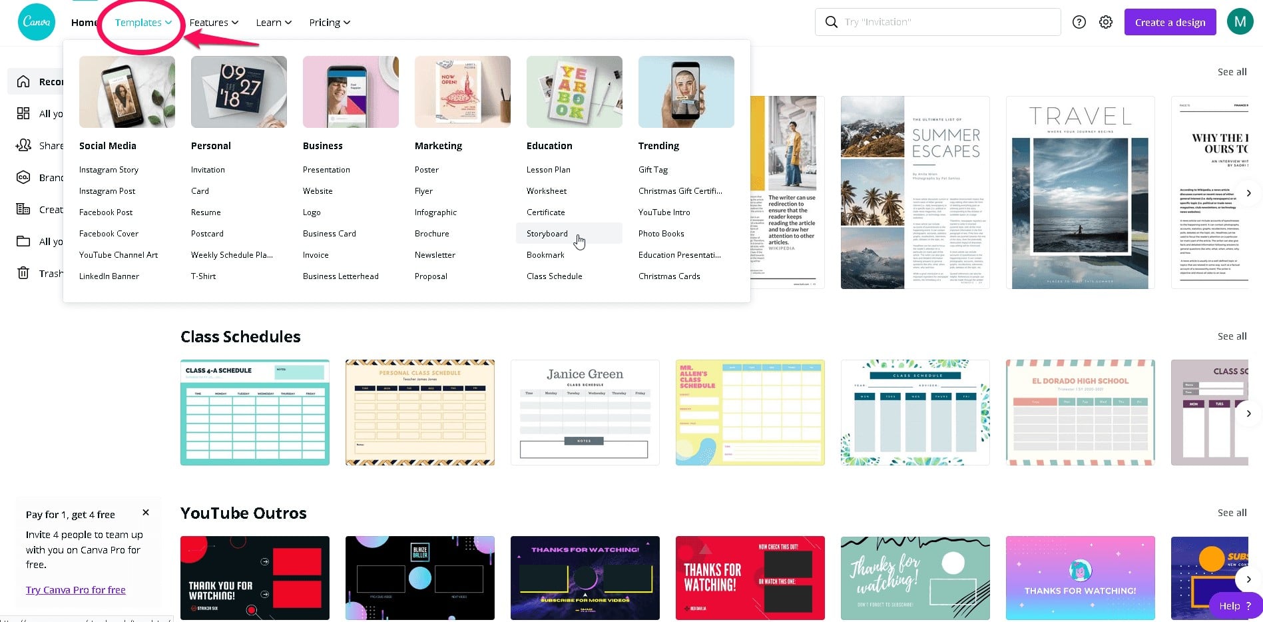Click the search input field
1263x622 pixels.
[x=937, y=22]
